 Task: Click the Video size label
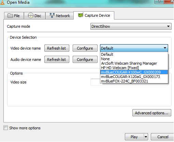18,82
